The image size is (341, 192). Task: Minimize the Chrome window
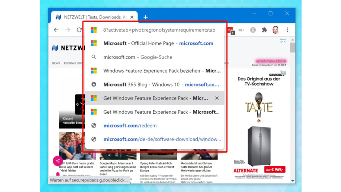[254, 13]
